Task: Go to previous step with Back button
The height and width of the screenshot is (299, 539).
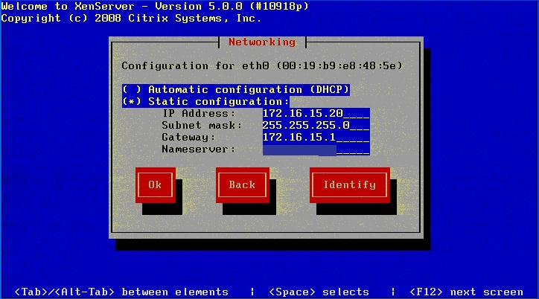Action: pyautogui.click(x=241, y=184)
